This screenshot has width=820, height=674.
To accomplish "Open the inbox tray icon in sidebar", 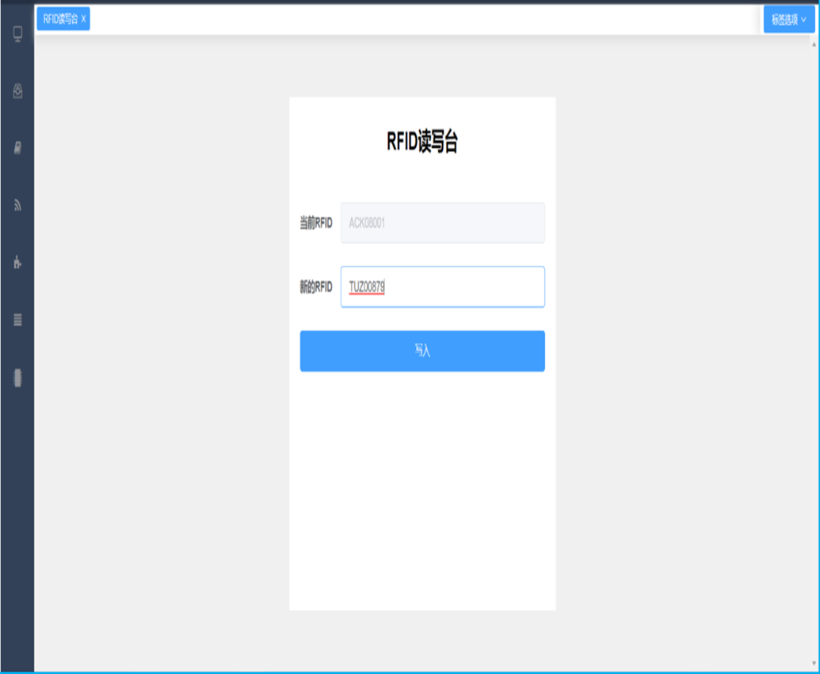I will pos(17,91).
